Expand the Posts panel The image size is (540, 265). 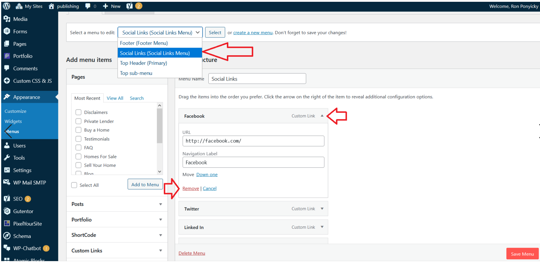tap(160, 204)
